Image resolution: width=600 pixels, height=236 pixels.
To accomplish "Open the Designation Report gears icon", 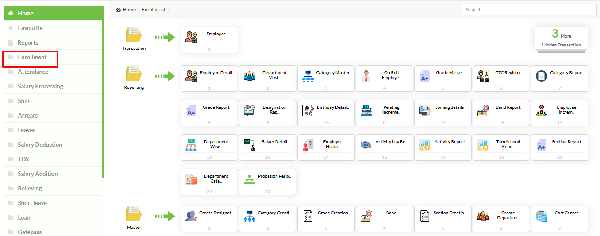I will coord(250,110).
